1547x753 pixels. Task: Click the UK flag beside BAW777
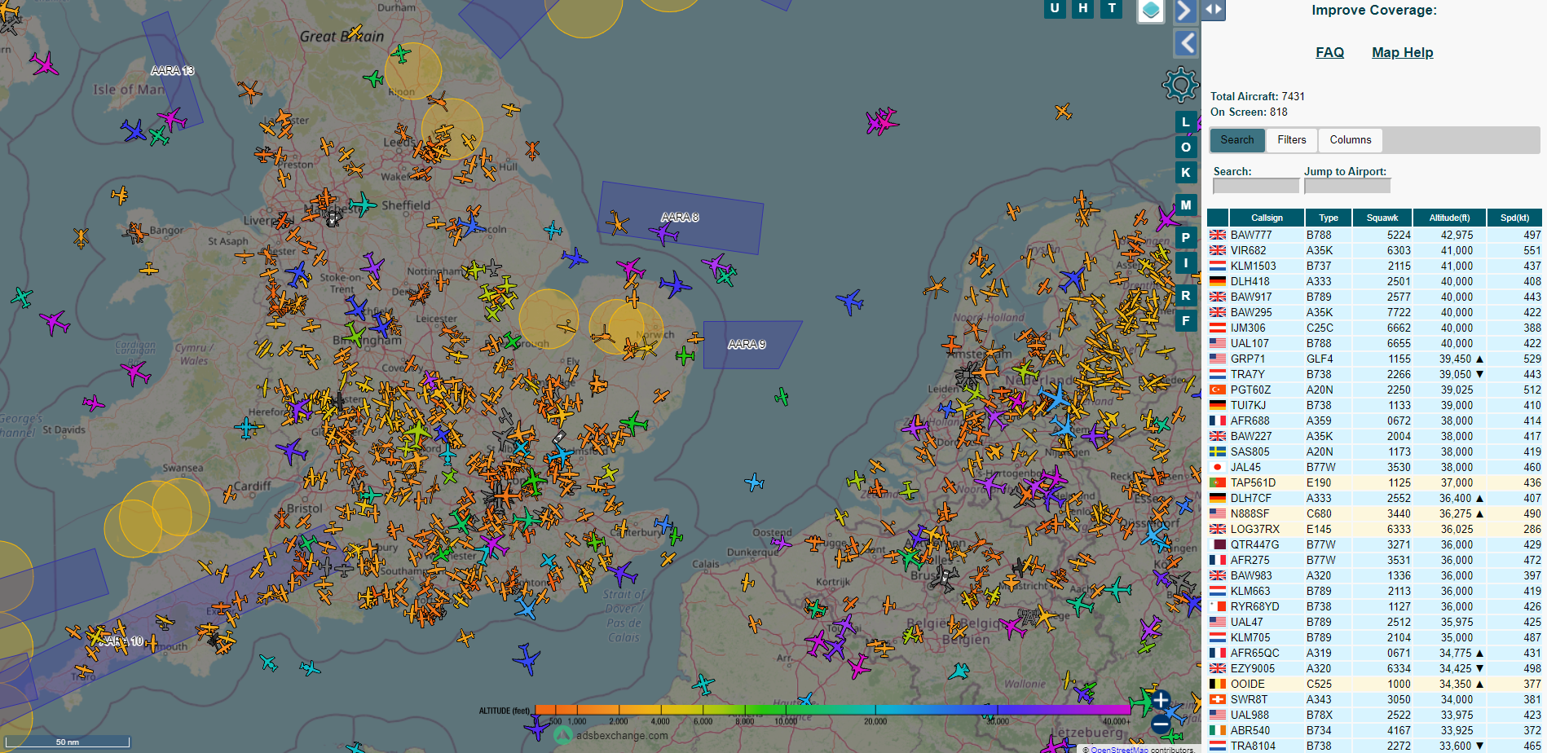(1218, 235)
